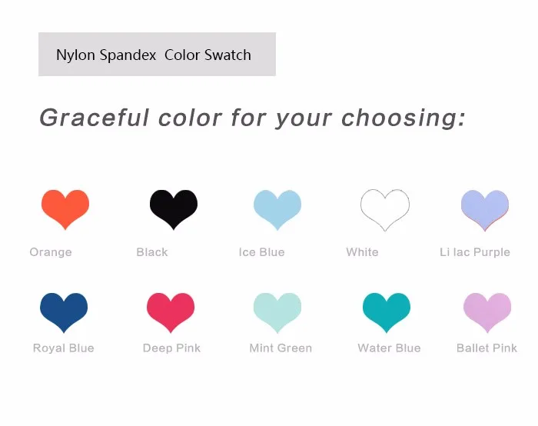This screenshot has width=538, height=426.
Task: Choose the Deep Pink heart swatch
Action: click(x=171, y=311)
